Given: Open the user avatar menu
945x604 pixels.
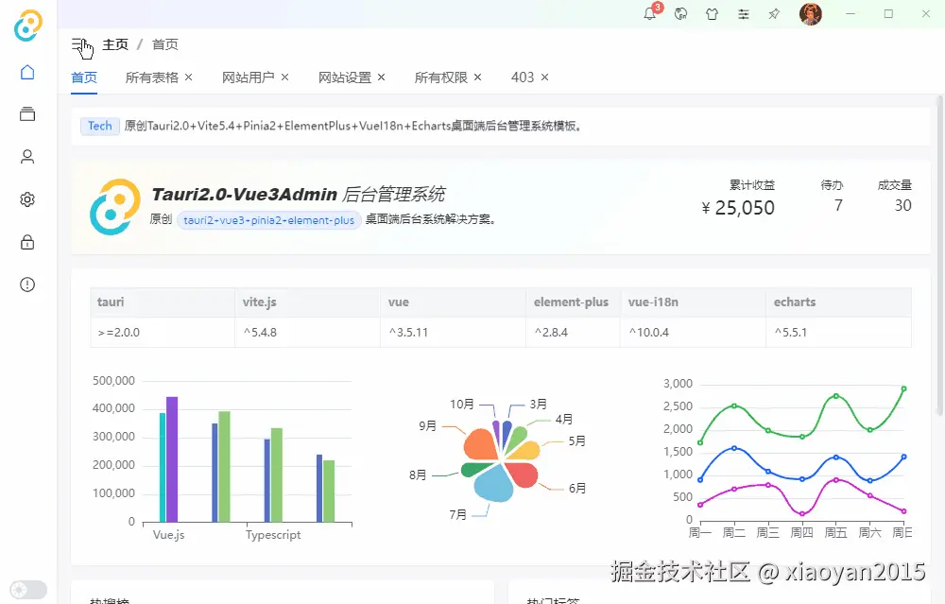Looking at the screenshot, I should coord(811,14).
